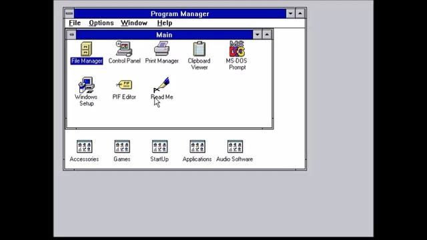Click the 'Accessories' group label
The width and height of the screenshot is (427, 240).
click(84, 159)
